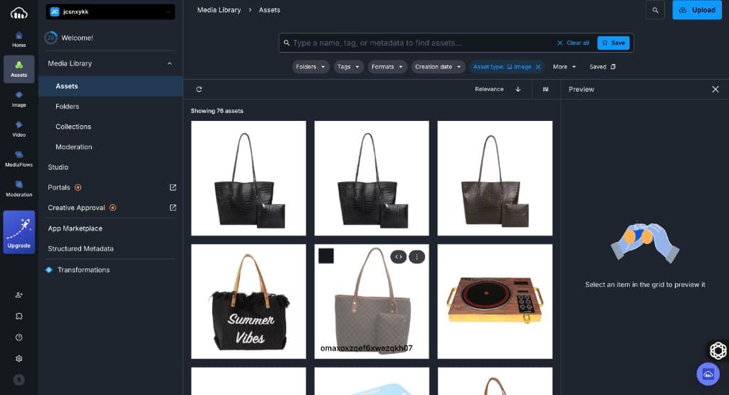Click external link icon next to Portals
The height and width of the screenshot is (395, 729).
coord(173,187)
